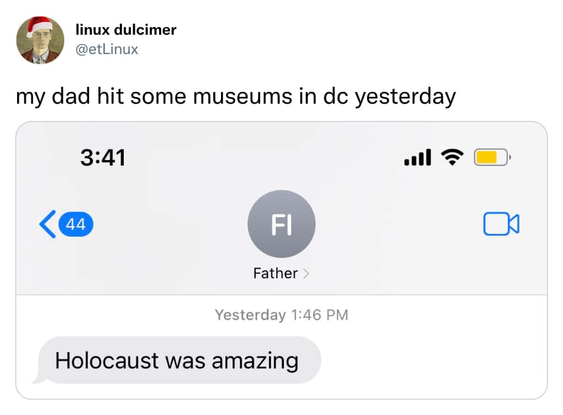Click the word museums in the tweet
The height and width of the screenshot is (415, 563).
click(x=243, y=97)
